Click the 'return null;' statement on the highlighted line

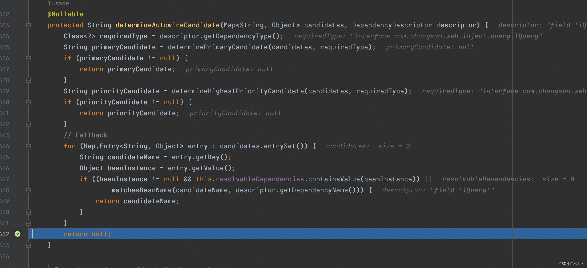click(87, 234)
